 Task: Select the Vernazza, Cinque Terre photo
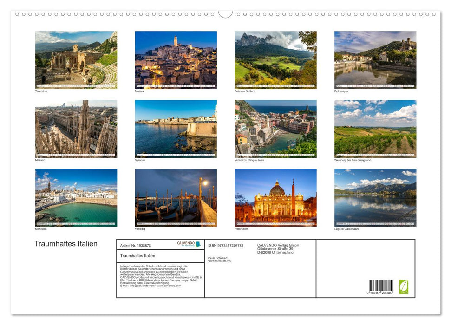[275, 129]
